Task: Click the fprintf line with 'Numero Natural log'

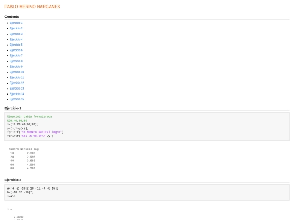Action: tap(35, 132)
